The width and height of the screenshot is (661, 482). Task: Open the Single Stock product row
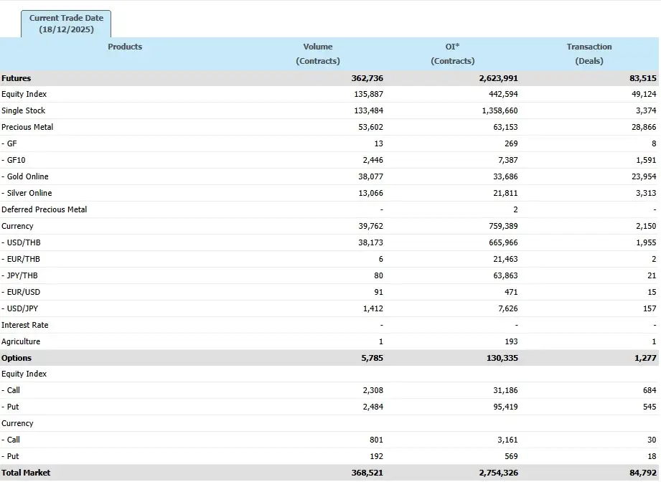coord(24,111)
